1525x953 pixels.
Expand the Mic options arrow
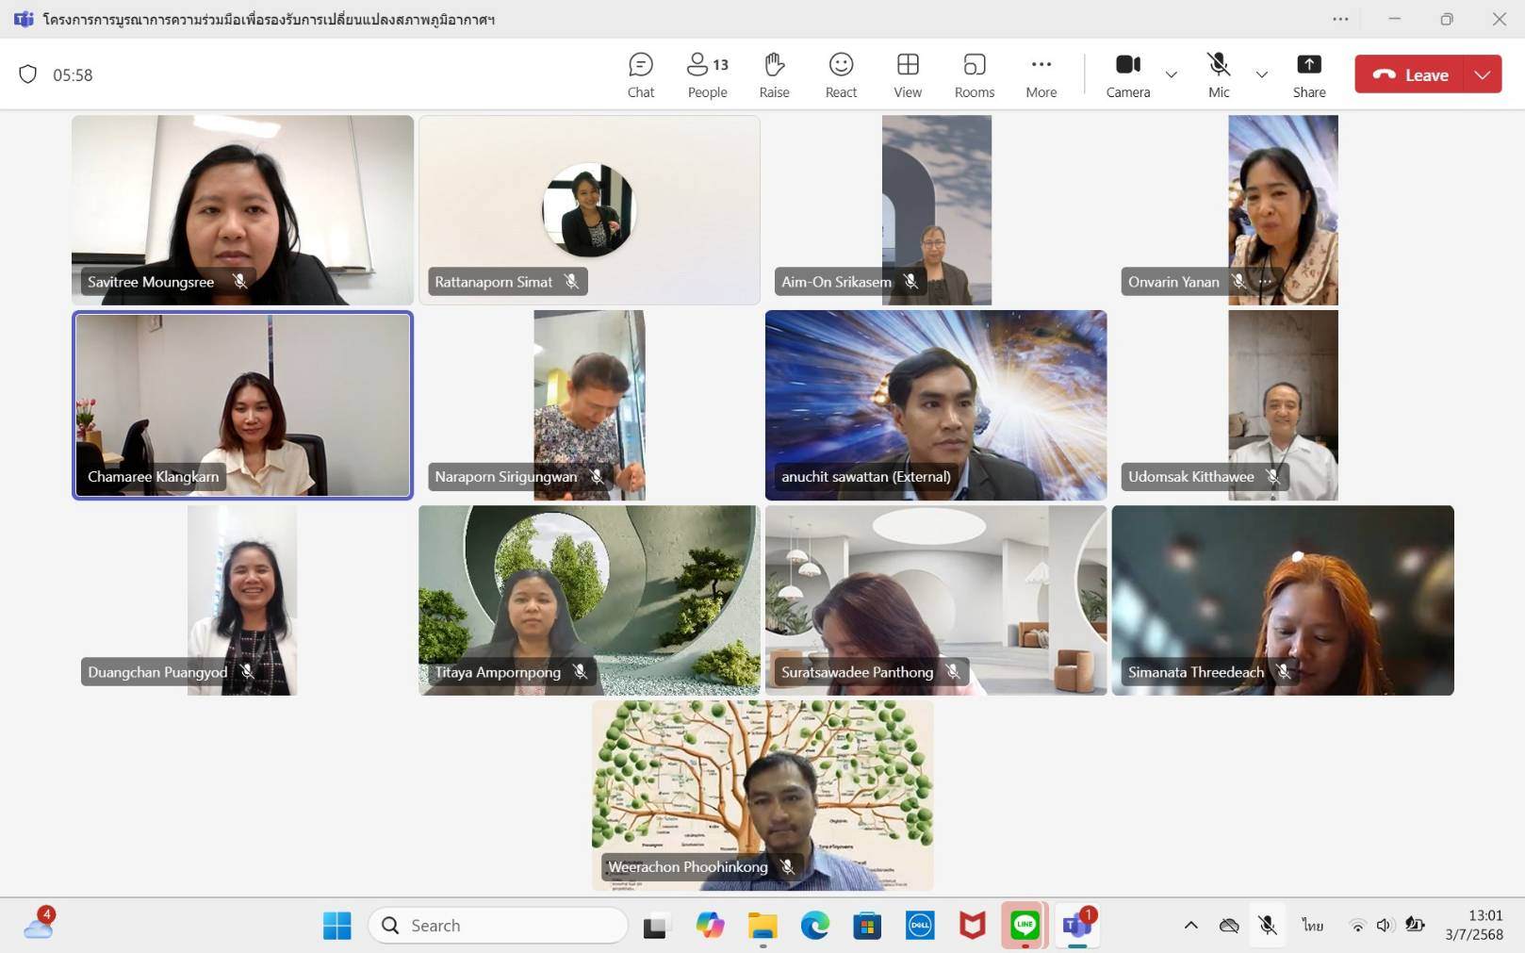[x=1262, y=74]
